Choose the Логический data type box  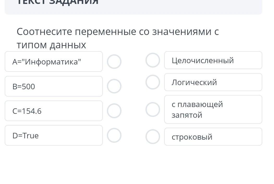pyautogui.click(x=213, y=82)
